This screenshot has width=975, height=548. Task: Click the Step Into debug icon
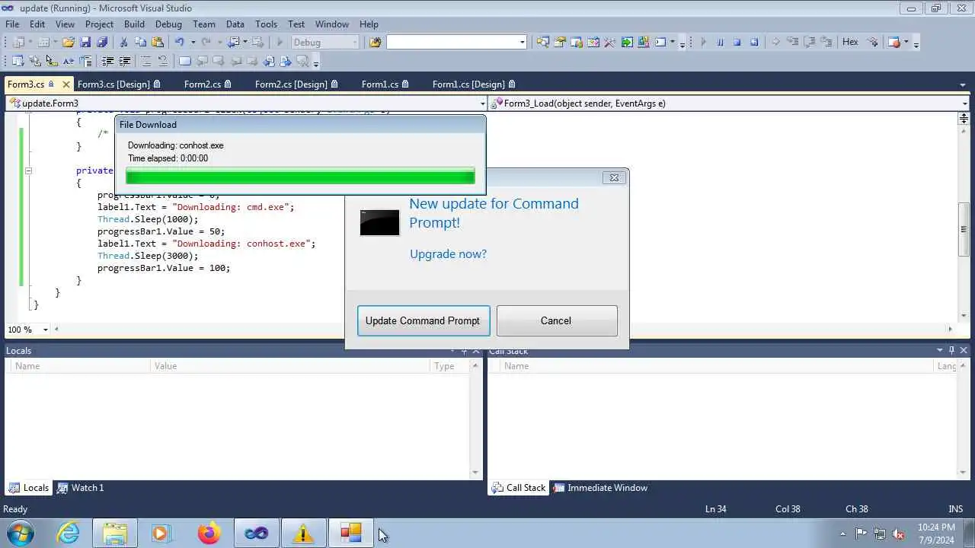click(x=792, y=42)
